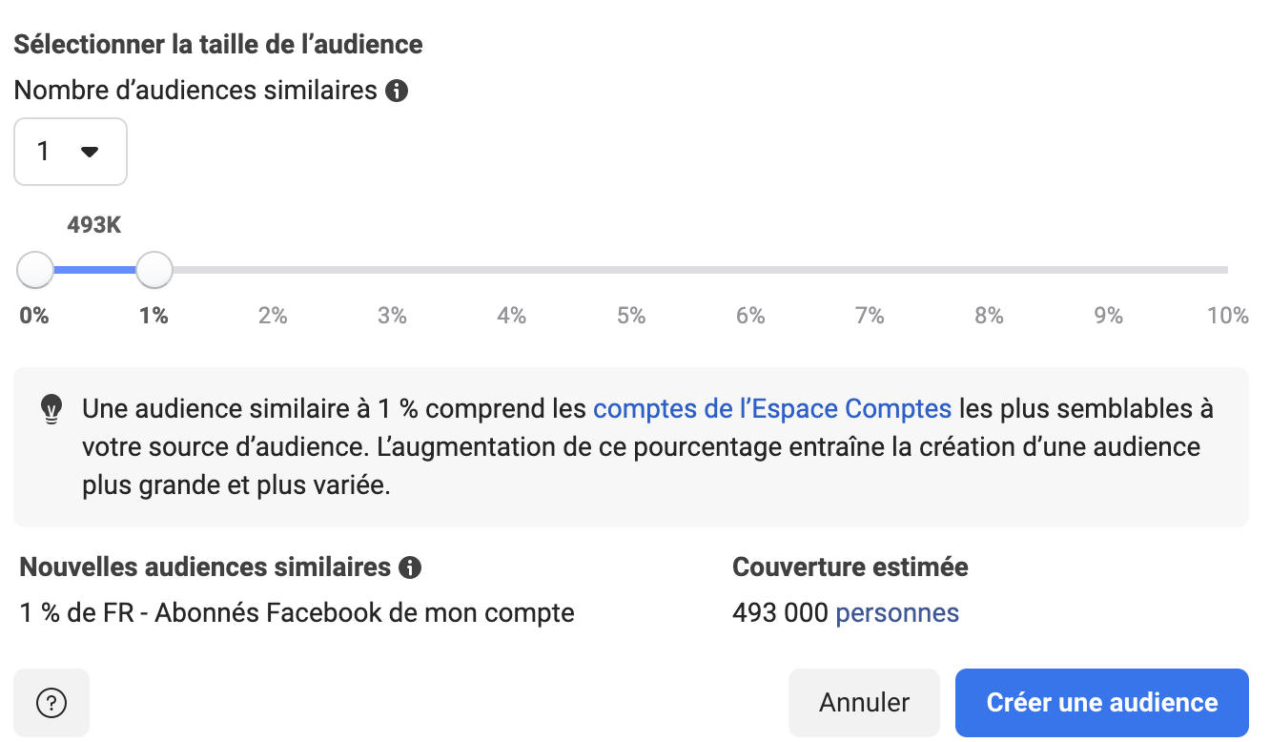This screenshot has height=742, width=1270.
Task: Click the 10% mark label on slider
Action: point(1227,316)
